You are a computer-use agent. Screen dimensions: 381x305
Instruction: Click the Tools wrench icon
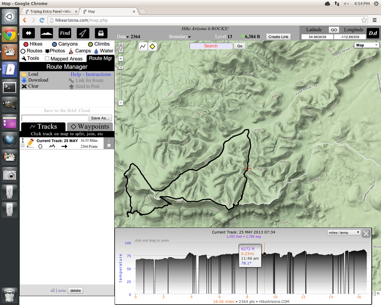[x=24, y=58]
